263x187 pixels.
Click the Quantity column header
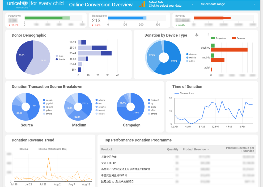[173, 149]
